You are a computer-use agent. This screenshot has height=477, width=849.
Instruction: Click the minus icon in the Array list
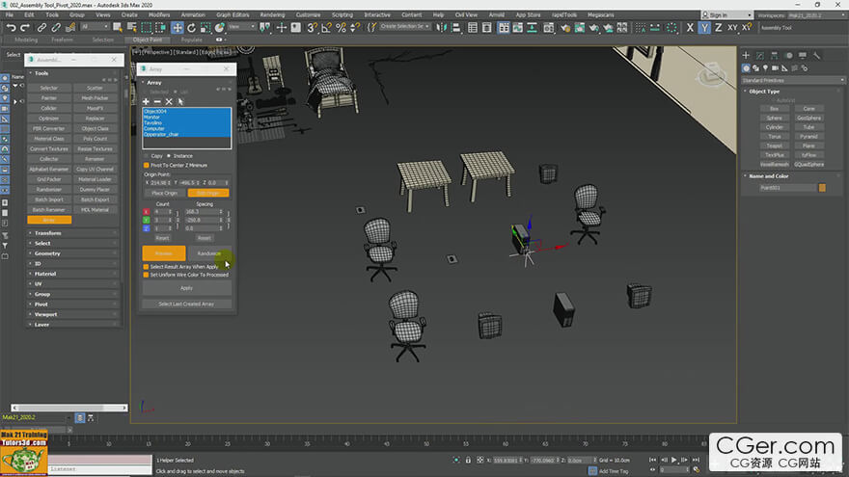157,102
